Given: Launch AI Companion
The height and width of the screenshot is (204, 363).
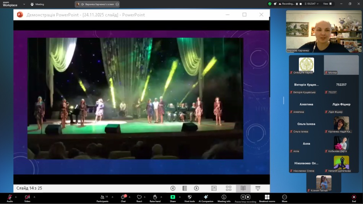Looking at the screenshot, I should 206,198.
